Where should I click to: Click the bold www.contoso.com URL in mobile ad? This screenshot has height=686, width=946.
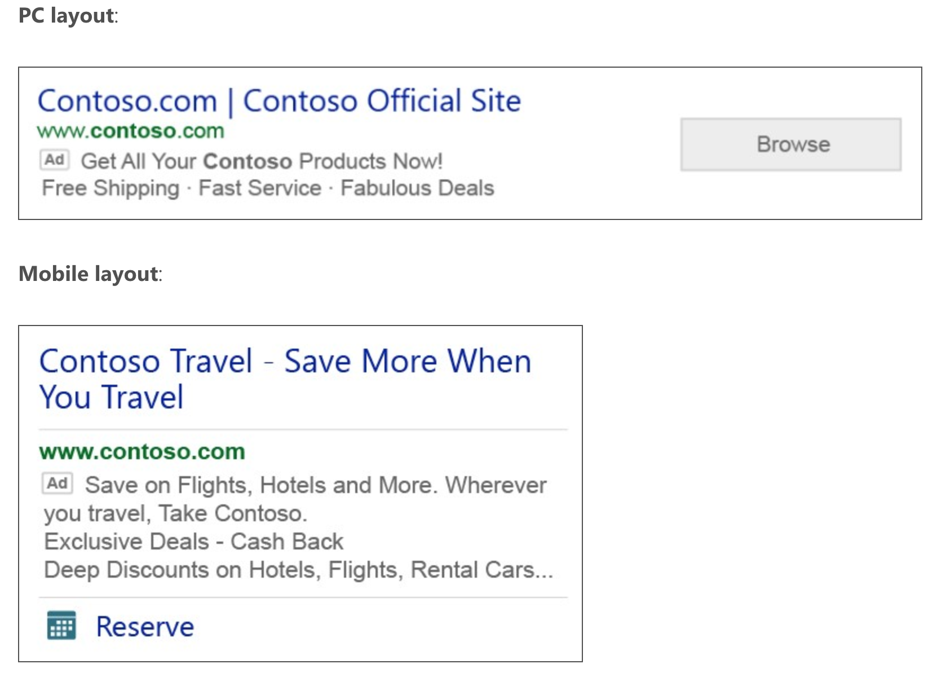click(142, 452)
